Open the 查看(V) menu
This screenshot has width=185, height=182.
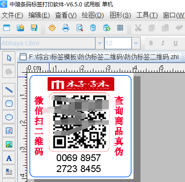click(x=66, y=15)
